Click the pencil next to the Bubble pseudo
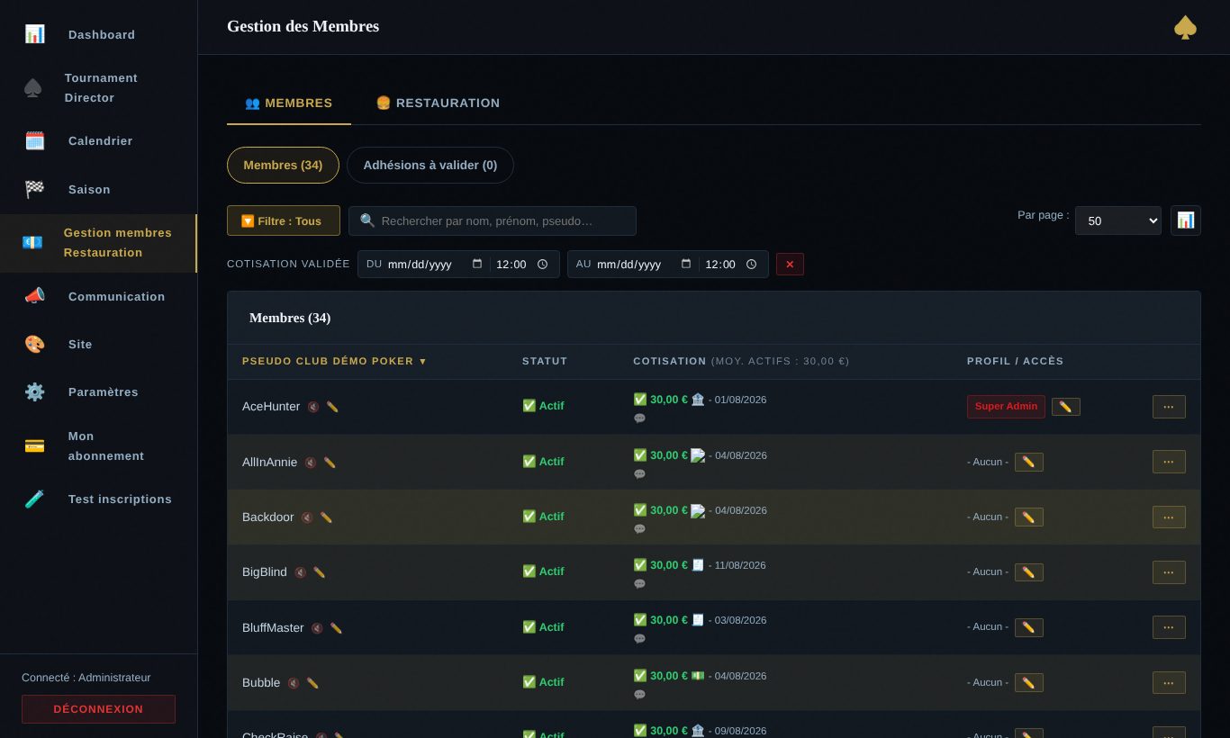Screen dimensions: 1230x738 pyautogui.click(x=312, y=683)
